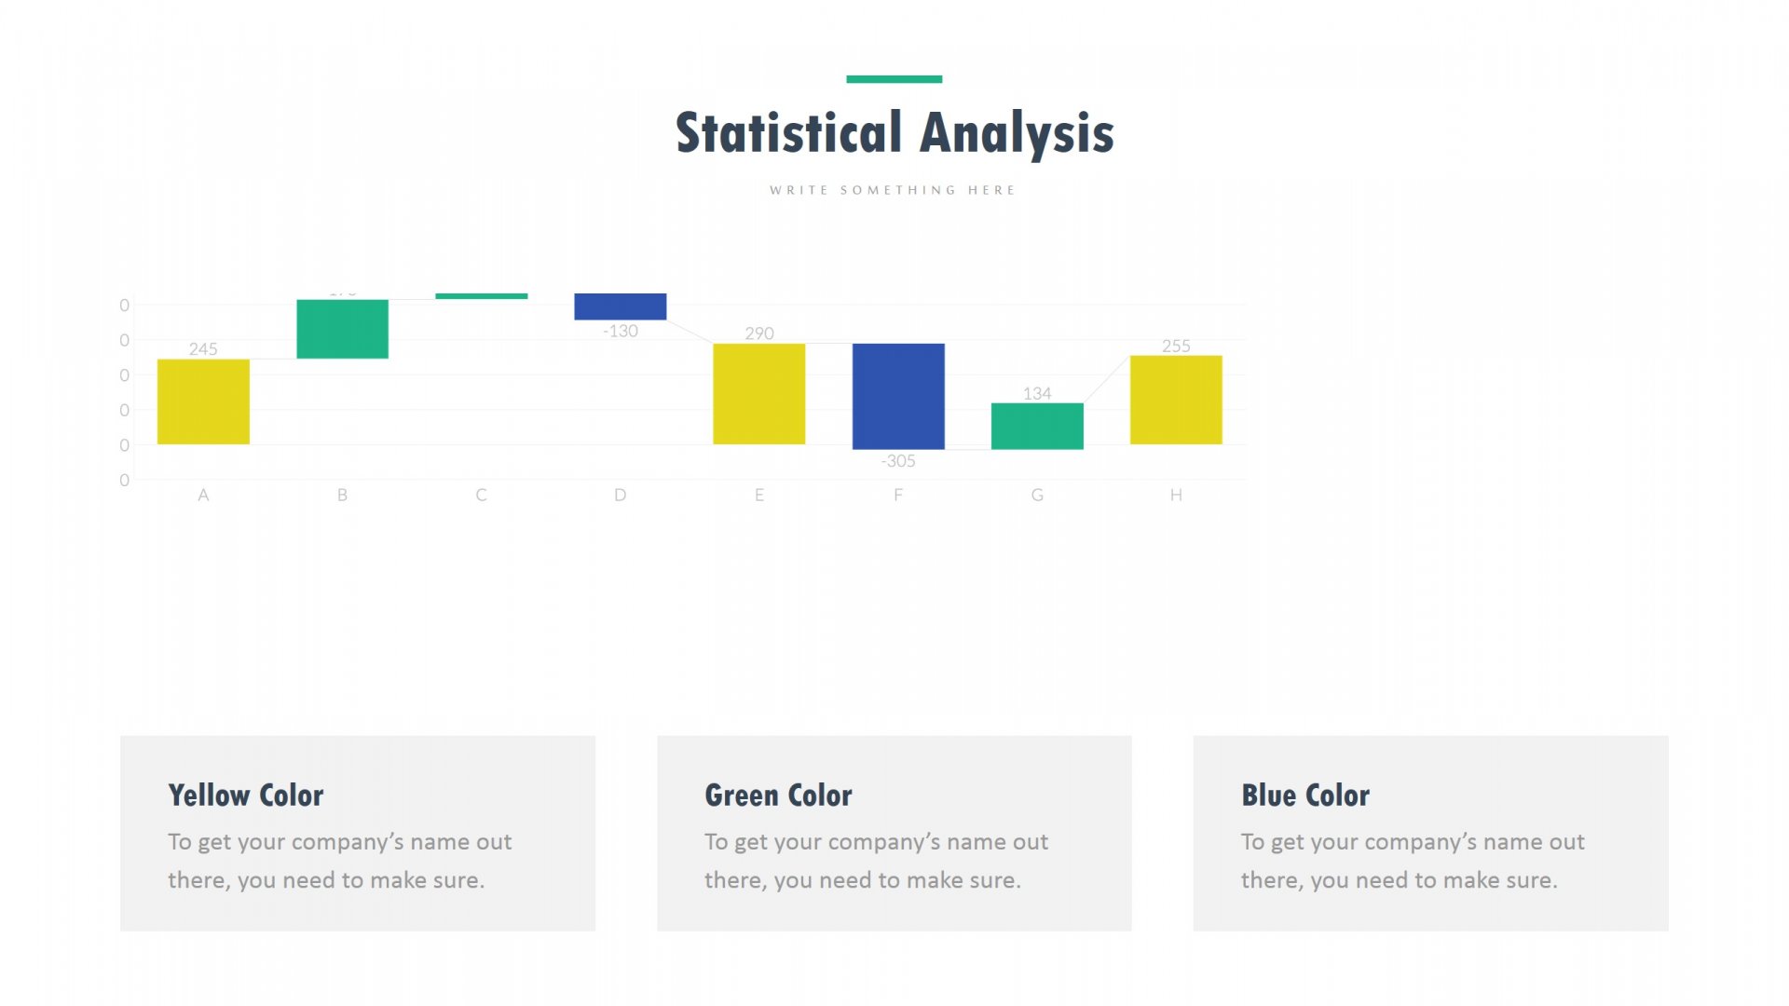Image resolution: width=1789 pixels, height=1006 pixels.
Task: Click the Blue Color heading
Action: point(1305,795)
